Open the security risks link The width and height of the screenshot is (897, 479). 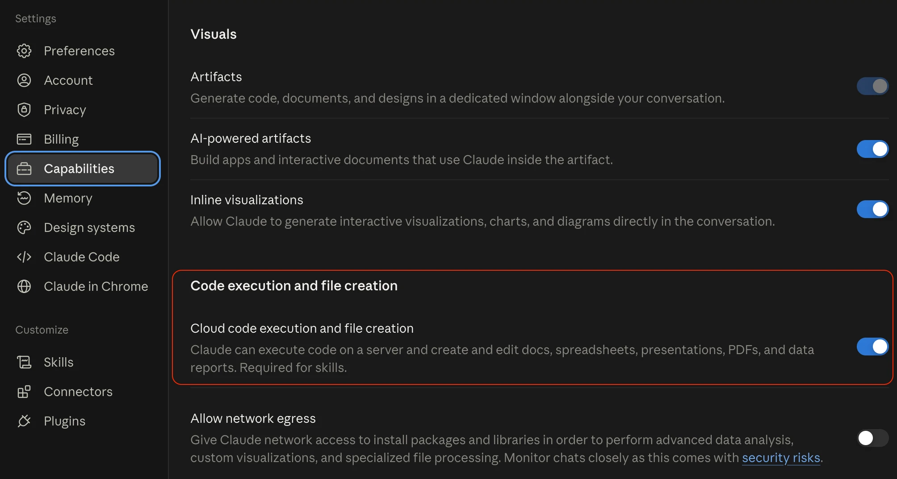click(x=781, y=458)
